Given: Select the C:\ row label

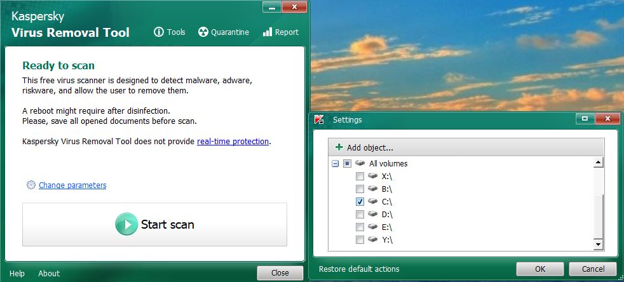Looking at the screenshot, I should tap(387, 202).
